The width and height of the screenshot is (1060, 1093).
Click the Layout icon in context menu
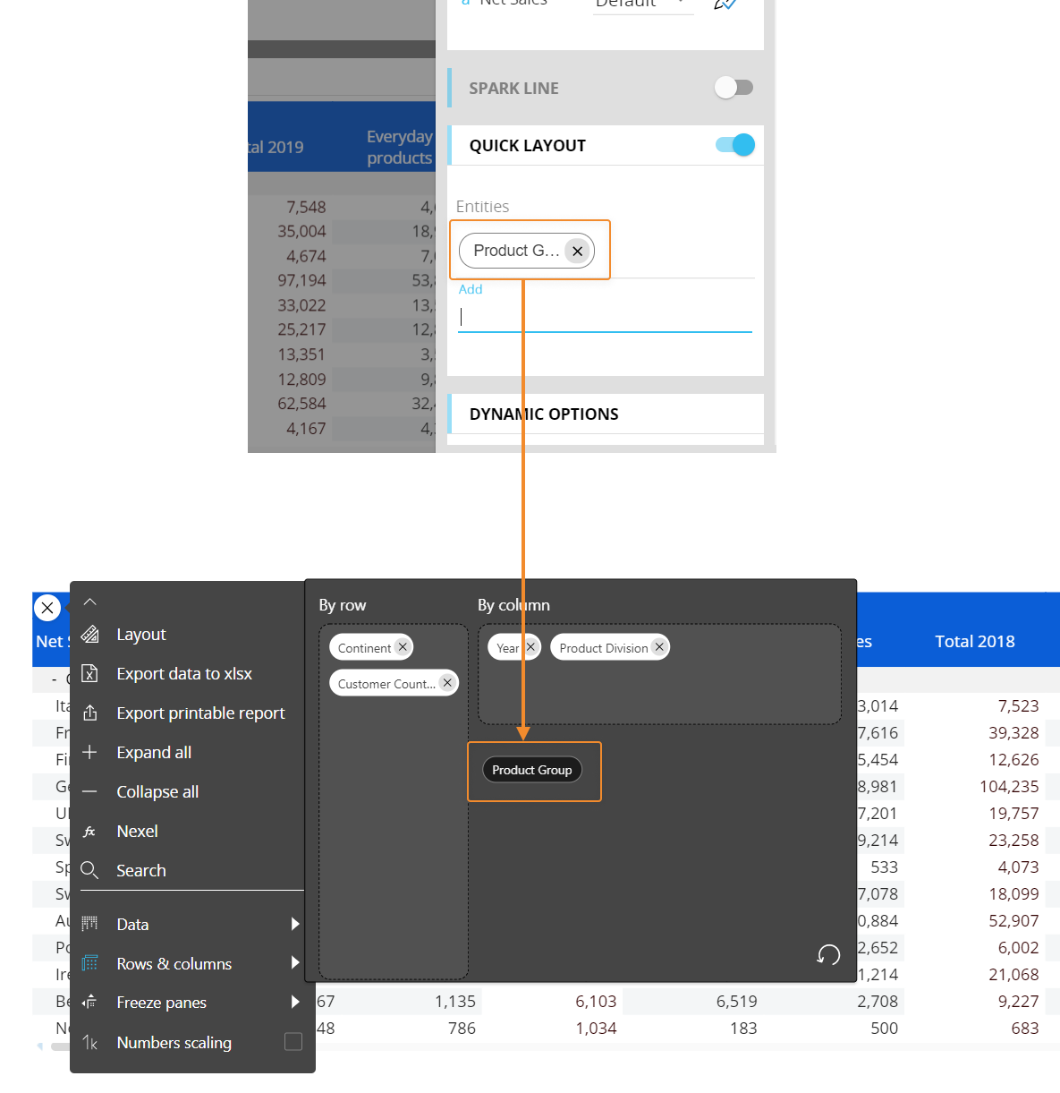(90, 635)
